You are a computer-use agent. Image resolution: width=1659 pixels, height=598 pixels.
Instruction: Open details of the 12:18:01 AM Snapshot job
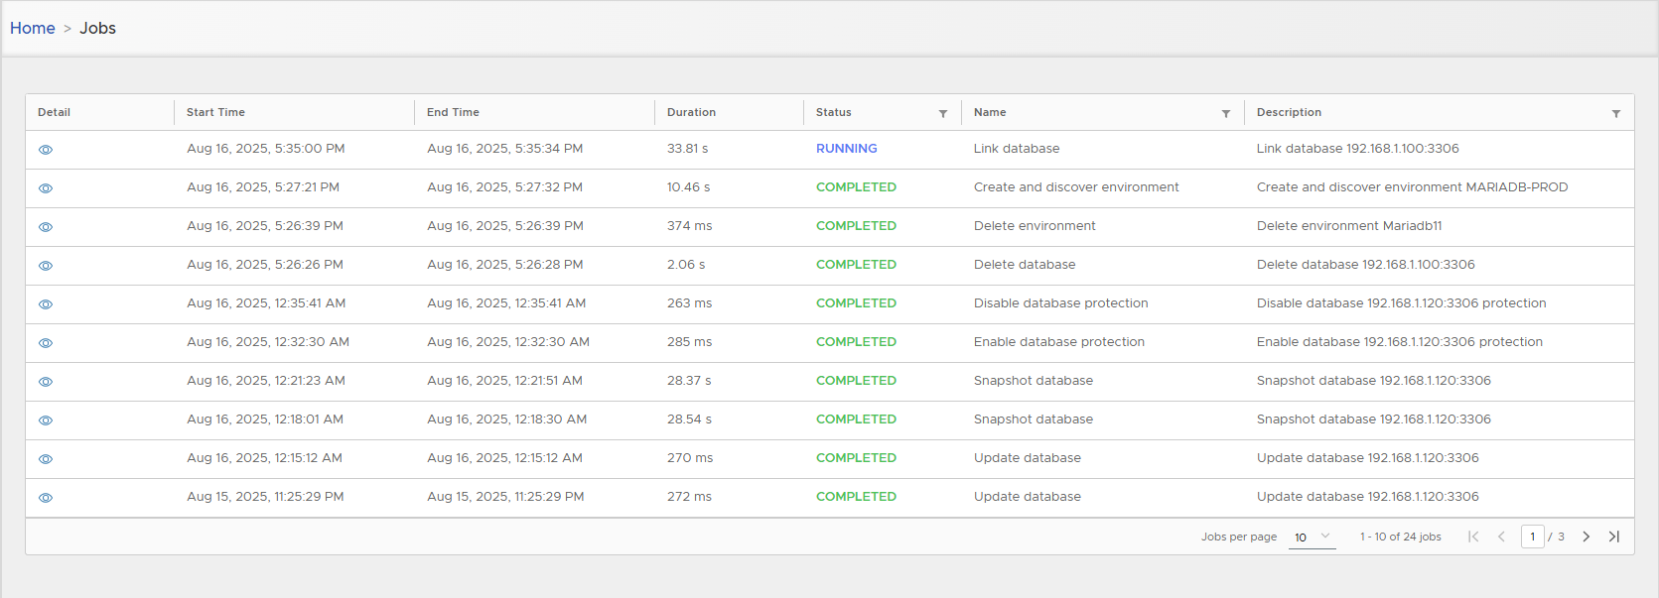(46, 420)
